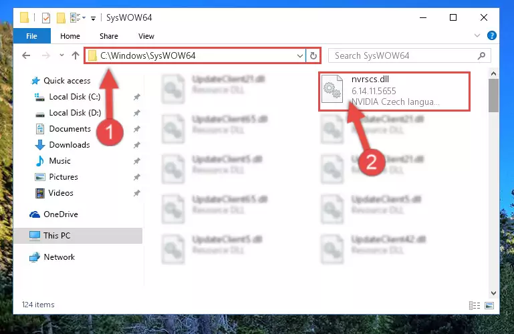514x334 pixels.
Task: Switch to Large icons view layout
Action: (489, 305)
